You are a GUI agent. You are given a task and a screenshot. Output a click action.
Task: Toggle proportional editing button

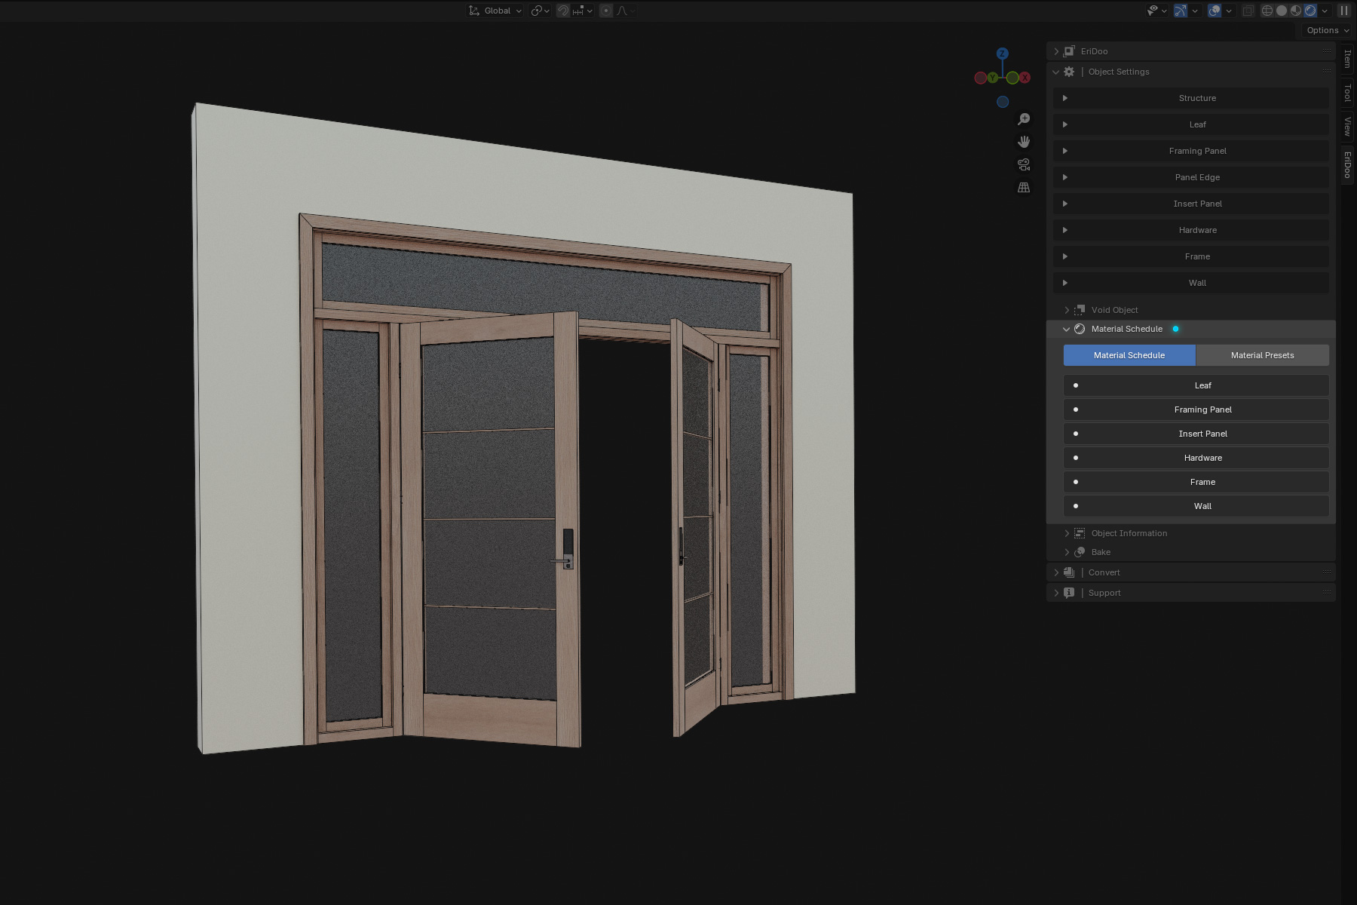tap(606, 11)
